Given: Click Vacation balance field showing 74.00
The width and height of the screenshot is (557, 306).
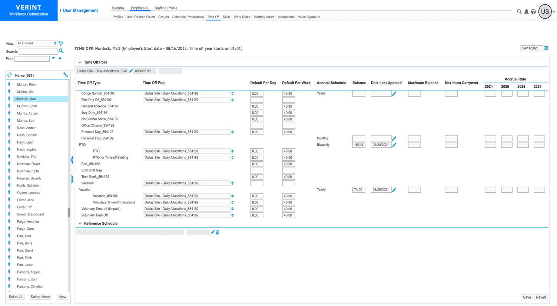Looking at the screenshot, I should (359, 190).
